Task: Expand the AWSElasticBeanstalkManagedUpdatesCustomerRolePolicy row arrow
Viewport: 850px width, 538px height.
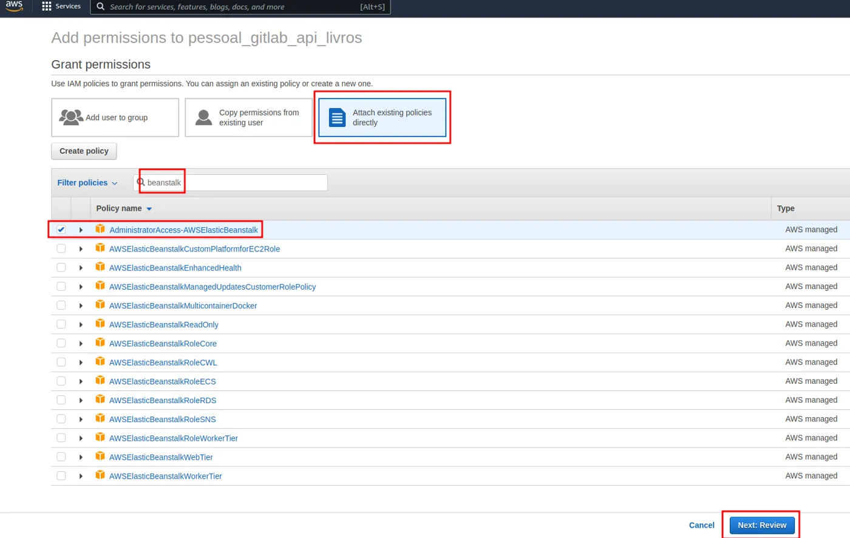Action: click(81, 287)
